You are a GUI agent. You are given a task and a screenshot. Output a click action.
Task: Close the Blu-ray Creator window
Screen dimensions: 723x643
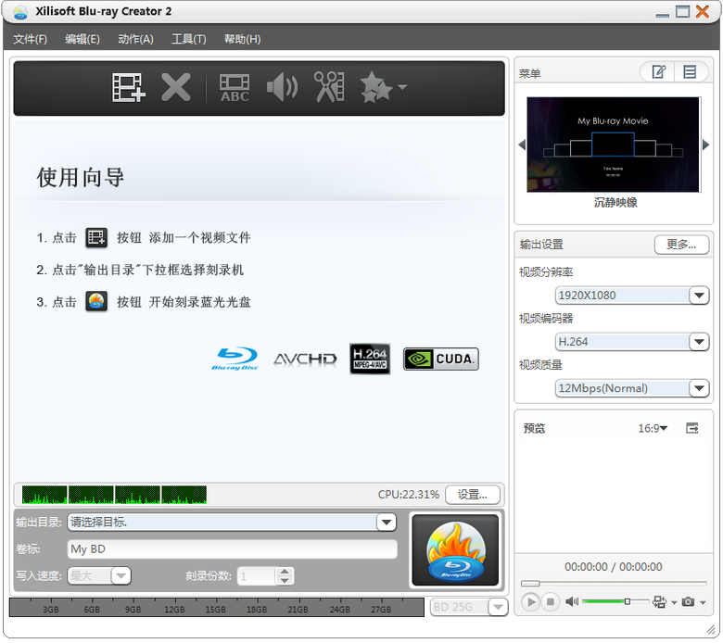pyautogui.click(x=703, y=11)
